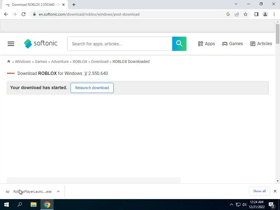Open the Articles section
Viewport: 280px width, 210px height.
261,43
